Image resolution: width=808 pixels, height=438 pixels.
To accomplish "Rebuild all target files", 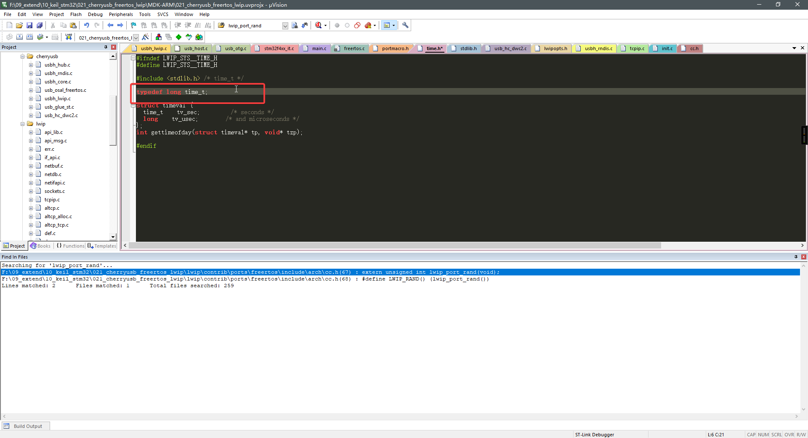I will point(29,37).
